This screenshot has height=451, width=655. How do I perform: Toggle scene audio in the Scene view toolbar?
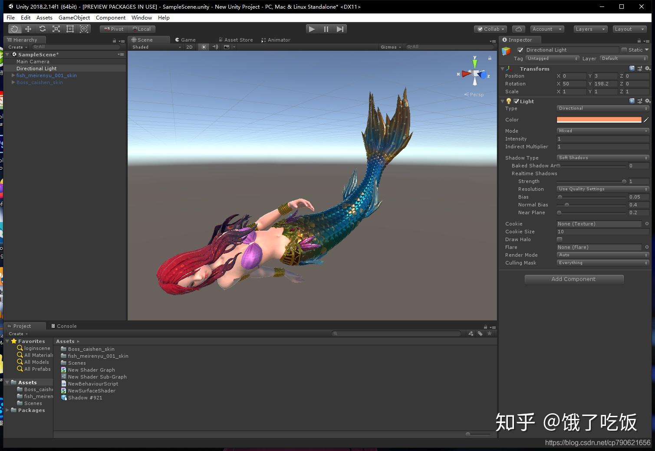[x=215, y=47]
